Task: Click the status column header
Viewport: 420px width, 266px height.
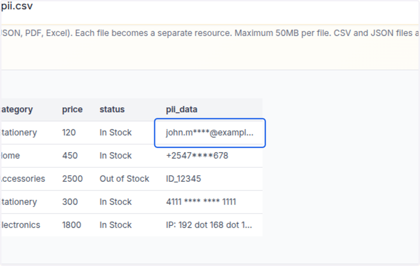Action: tap(112, 110)
